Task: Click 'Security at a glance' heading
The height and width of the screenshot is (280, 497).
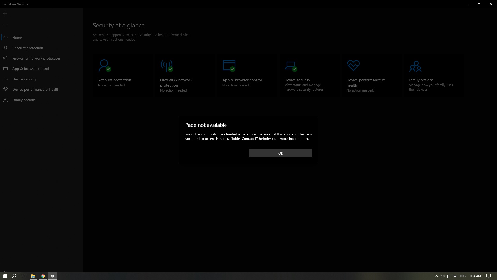Action: [x=119, y=25]
